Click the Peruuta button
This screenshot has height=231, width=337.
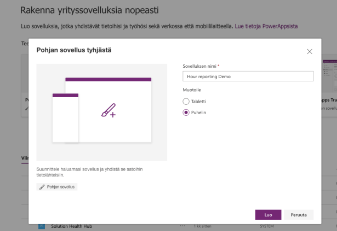[299, 215]
